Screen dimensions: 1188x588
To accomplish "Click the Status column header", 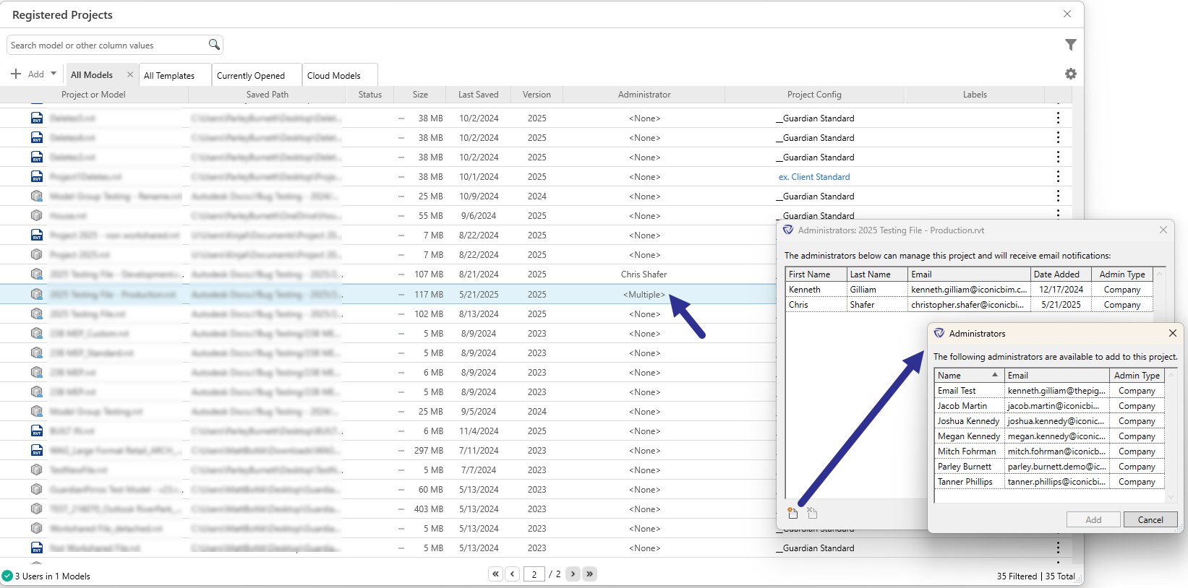I will pos(370,95).
